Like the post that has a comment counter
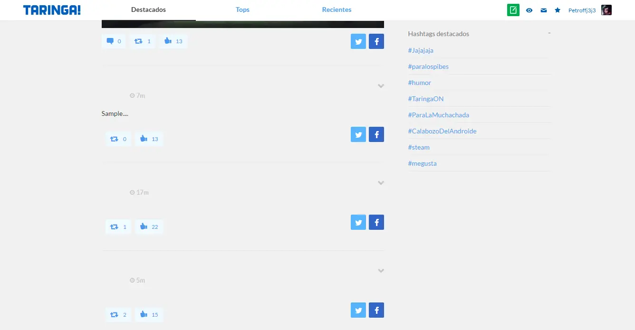 click(173, 41)
